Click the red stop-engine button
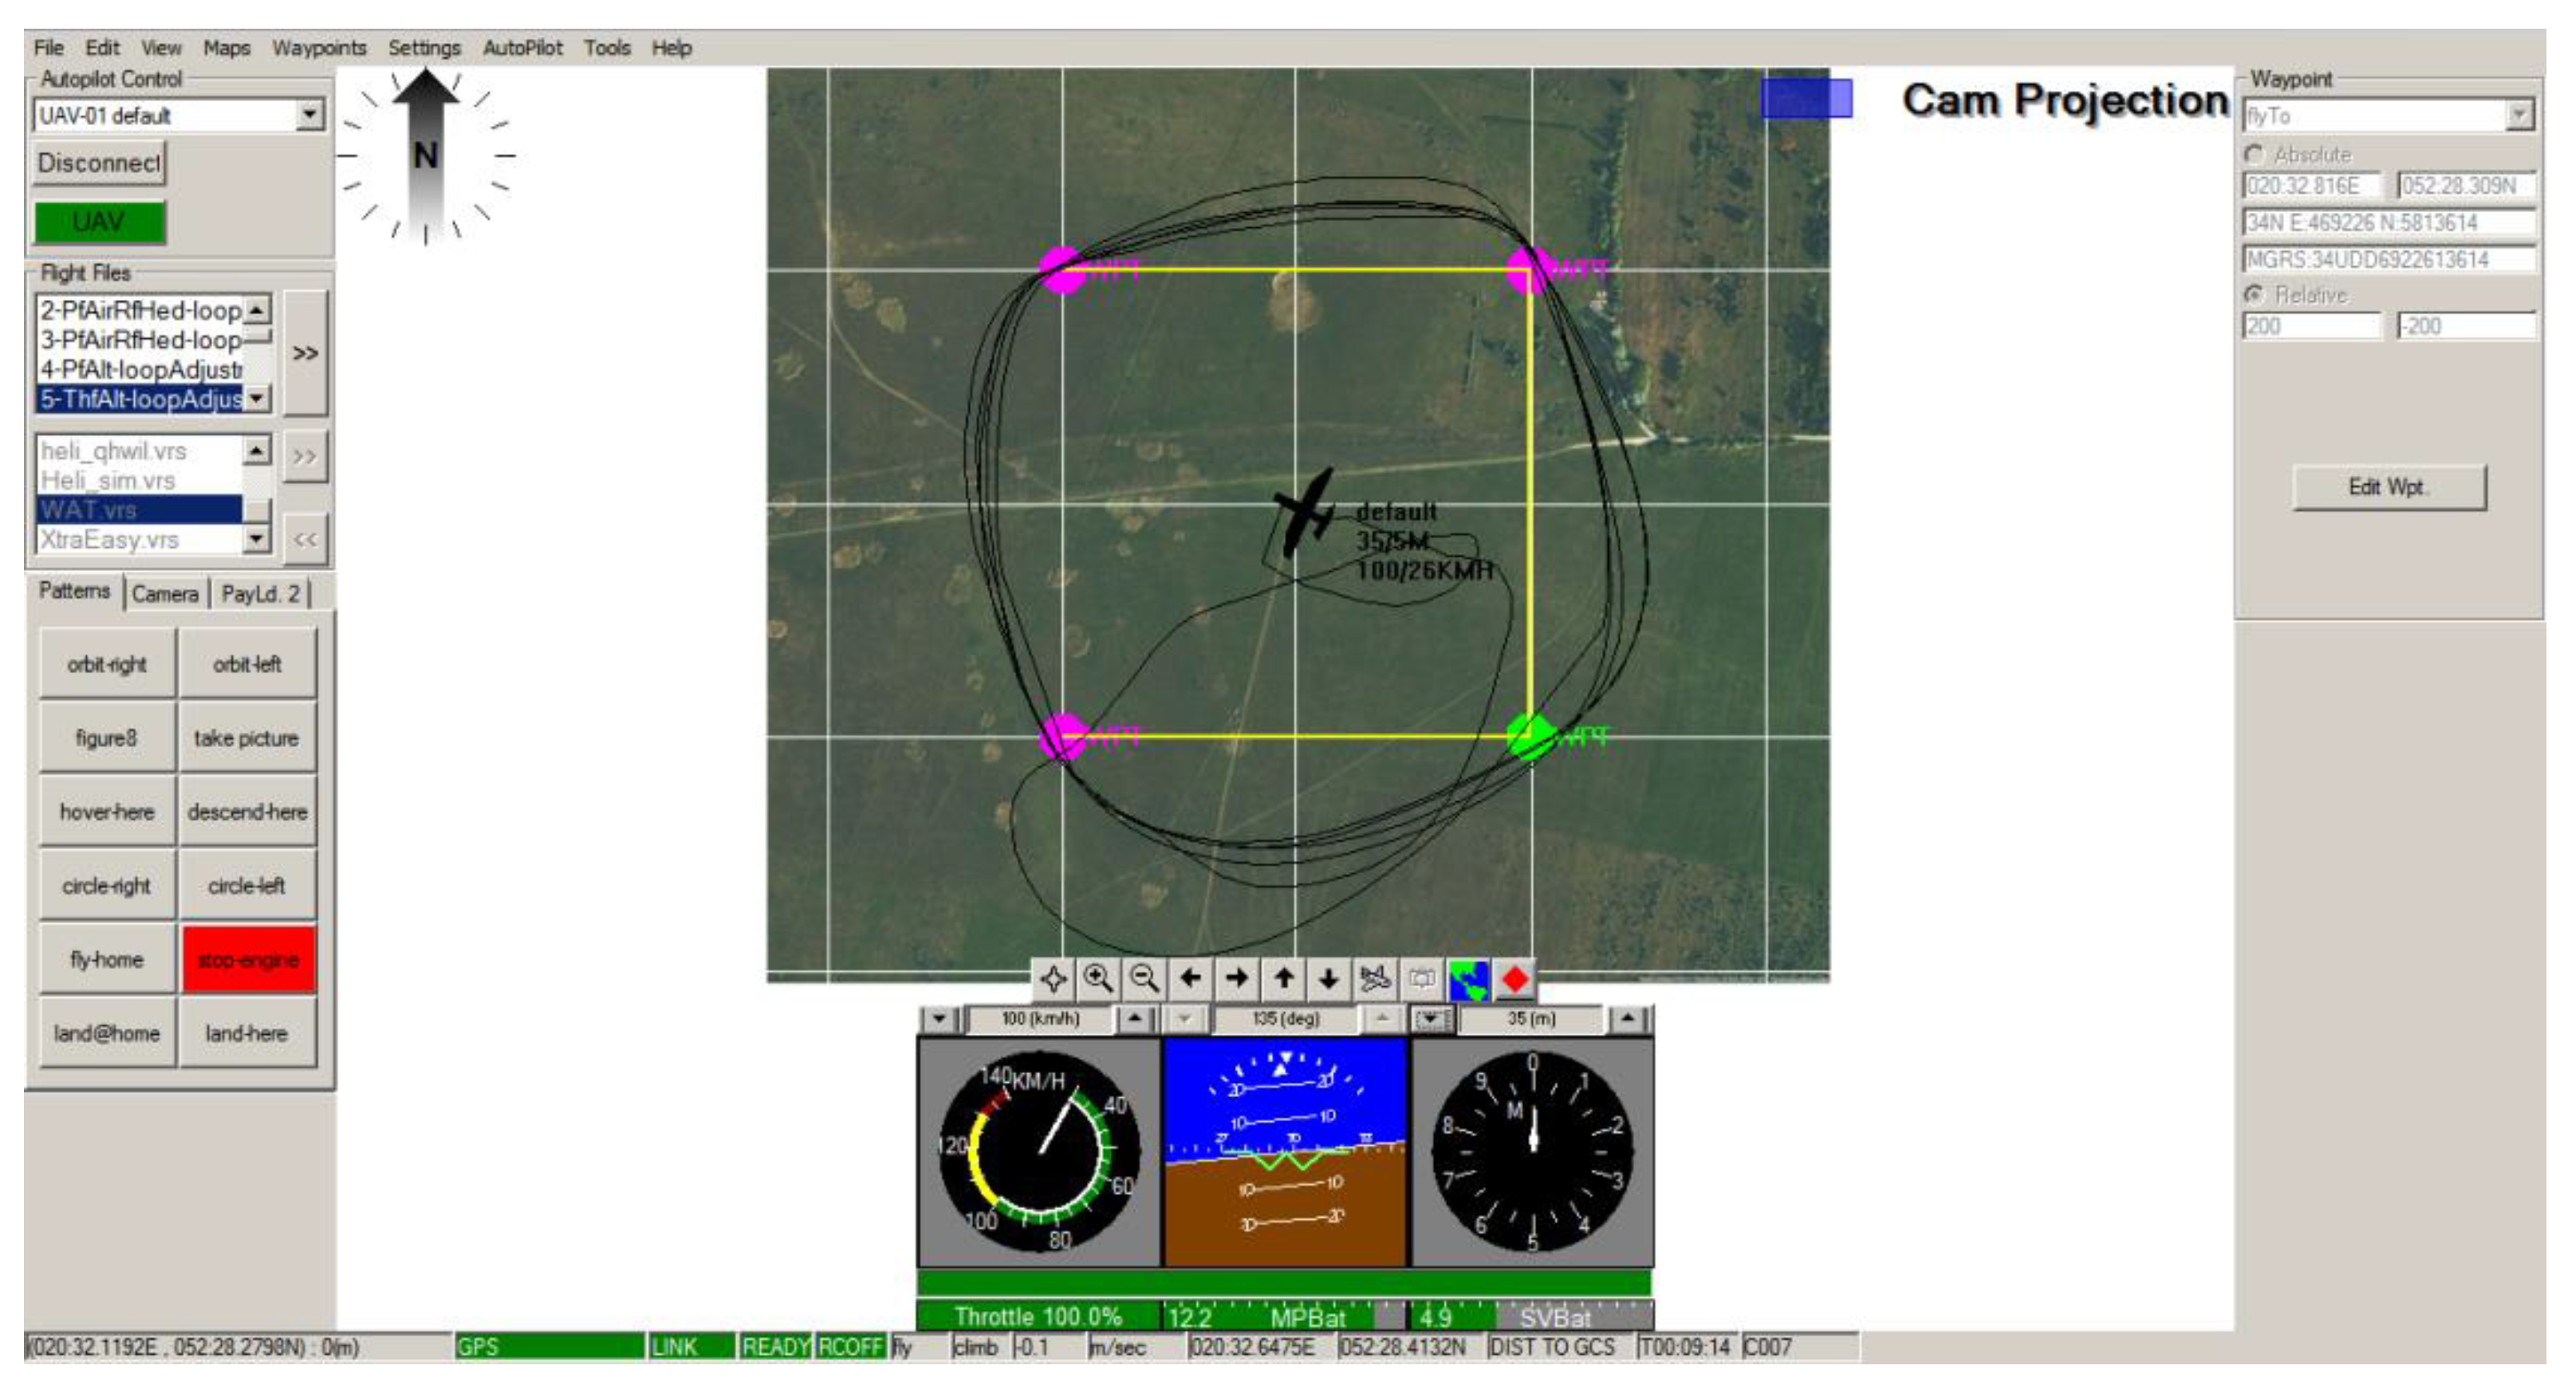2576x1385 pixels. coord(248,960)
